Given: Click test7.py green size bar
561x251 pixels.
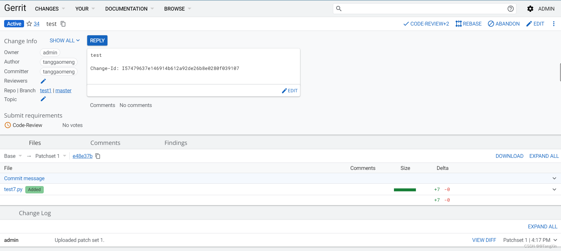Looking at the screenshot, I should (405, 190).
